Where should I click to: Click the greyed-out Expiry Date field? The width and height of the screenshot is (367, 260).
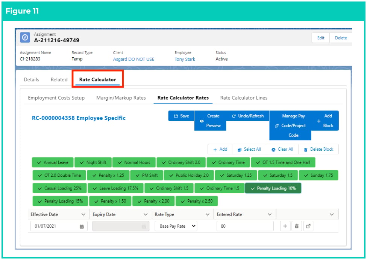point(121,226)
